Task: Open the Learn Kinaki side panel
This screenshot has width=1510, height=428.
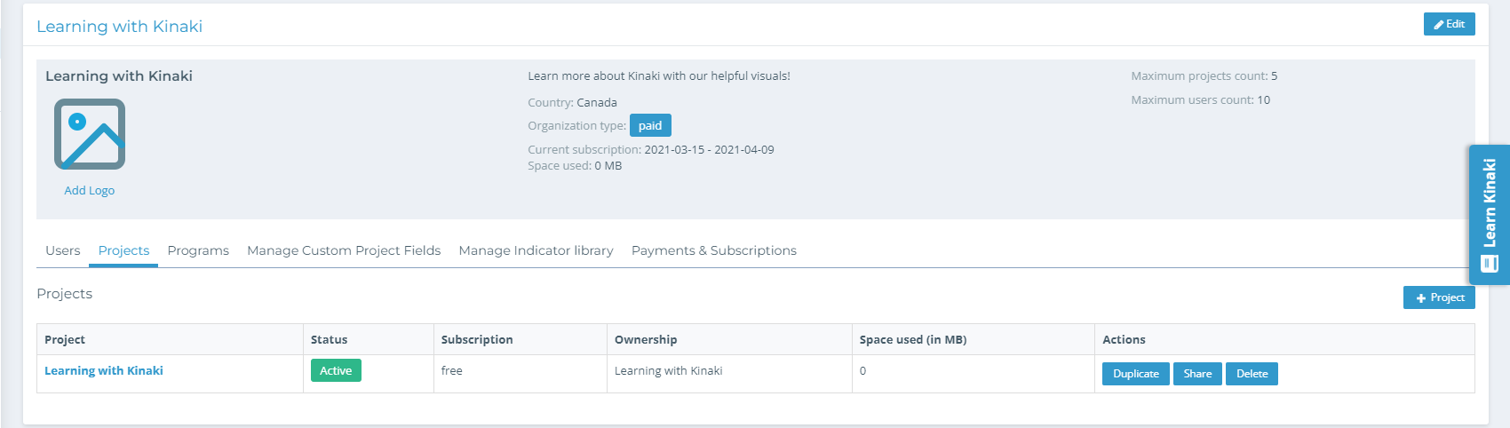Action: pyautogui.click(x=1490, y=202)
